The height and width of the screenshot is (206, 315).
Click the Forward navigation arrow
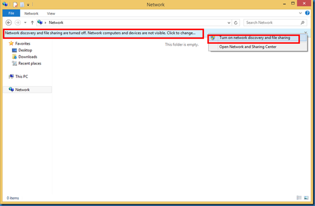coord(18,22)
